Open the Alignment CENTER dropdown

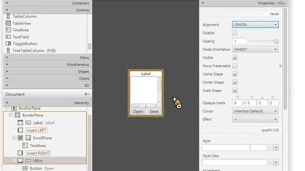[x=255, y=25]
